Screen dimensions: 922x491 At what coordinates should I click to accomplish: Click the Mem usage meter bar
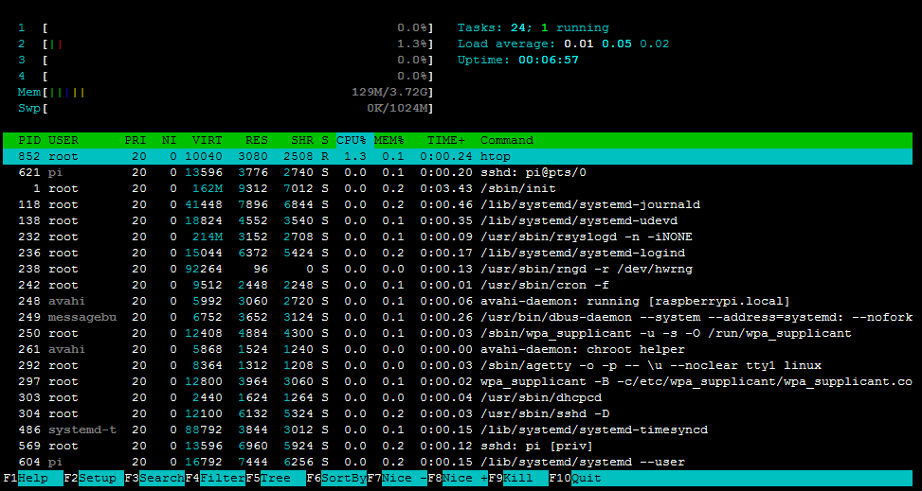237,92
